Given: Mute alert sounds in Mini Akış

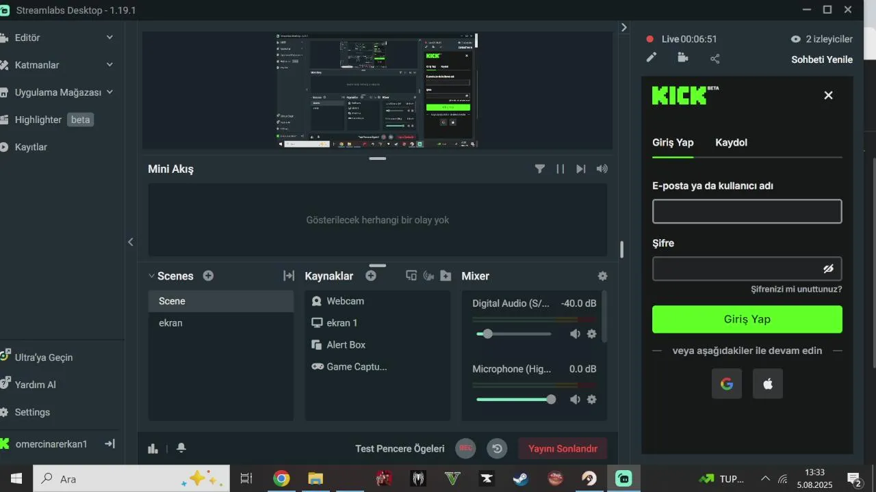Looking at the screenshot, I should (x=602, y=169).
